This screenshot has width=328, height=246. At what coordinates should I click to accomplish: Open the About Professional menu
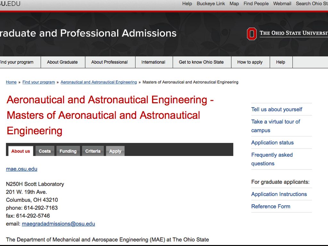coord(110,62)
